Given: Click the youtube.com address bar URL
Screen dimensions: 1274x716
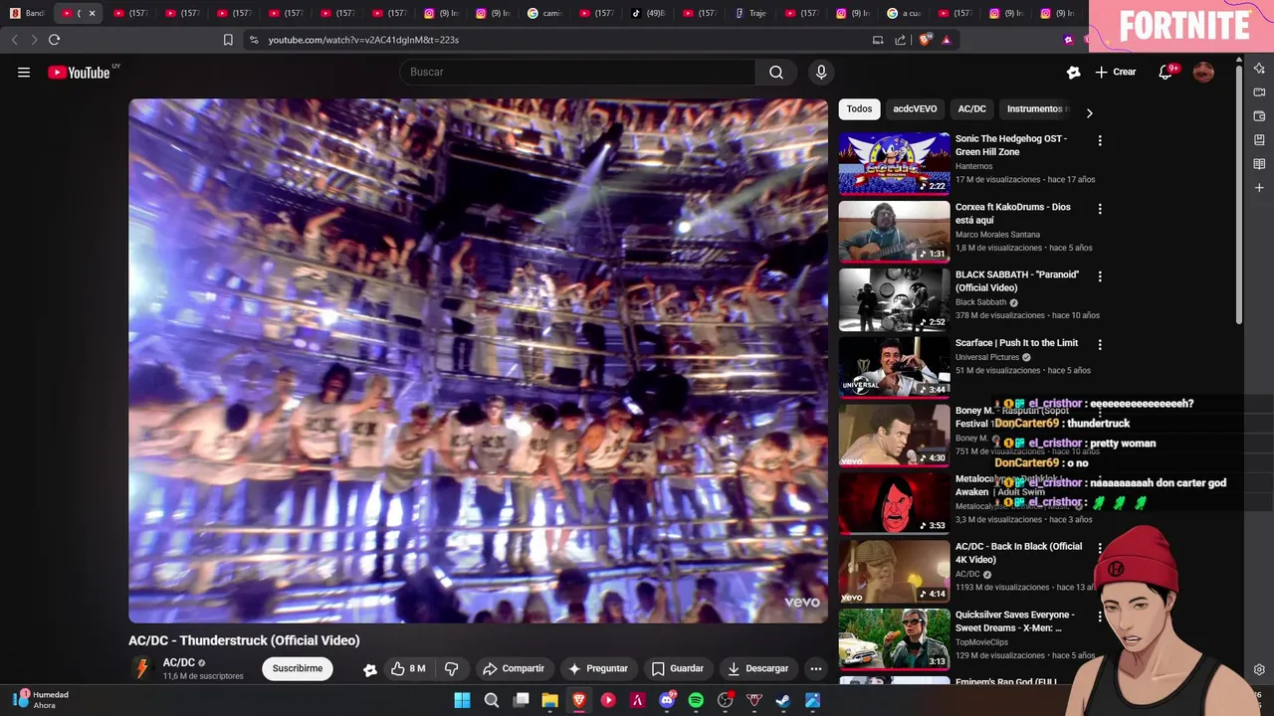Looking at the screenshot, I should point(363,40).
